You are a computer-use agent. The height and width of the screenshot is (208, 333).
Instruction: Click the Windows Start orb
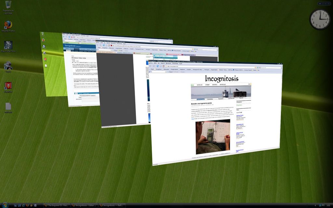pyautogui.click(x=5, y=205)
